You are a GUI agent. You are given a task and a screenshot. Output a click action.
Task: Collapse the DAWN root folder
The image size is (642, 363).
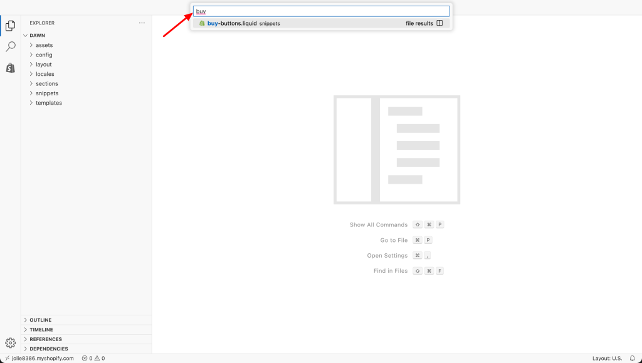pyautogui.click(x=37, y=36)
